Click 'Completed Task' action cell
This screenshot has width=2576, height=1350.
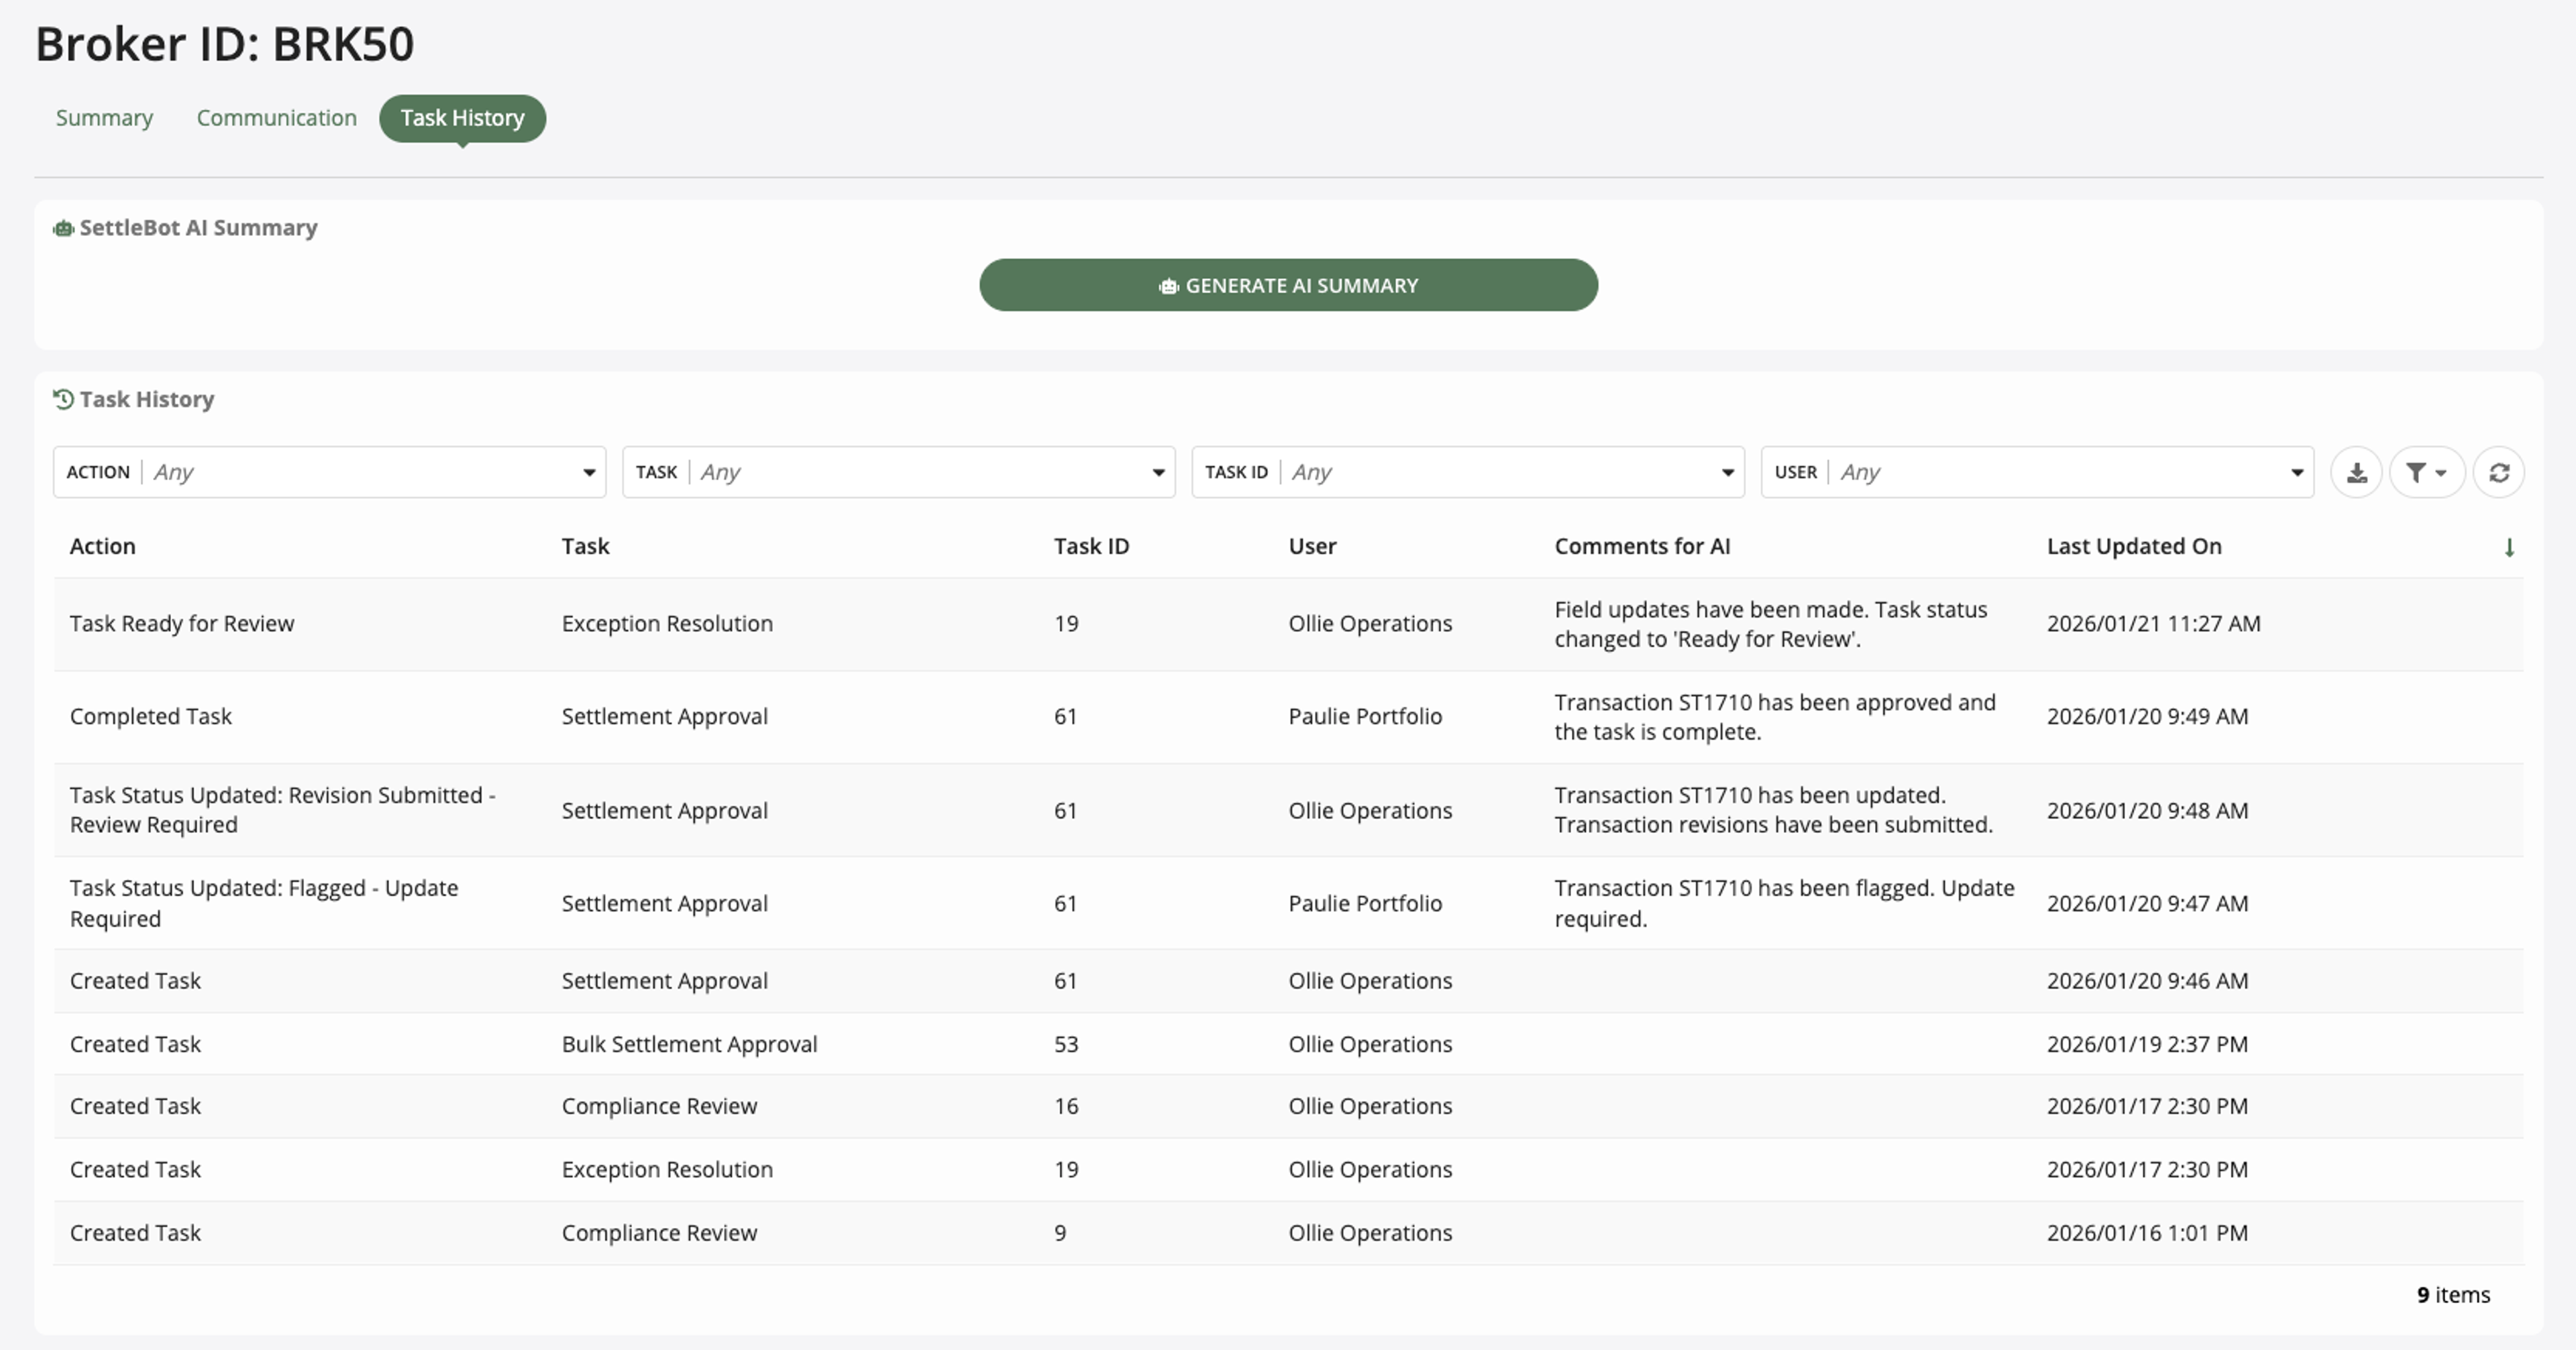coord(150,717)
